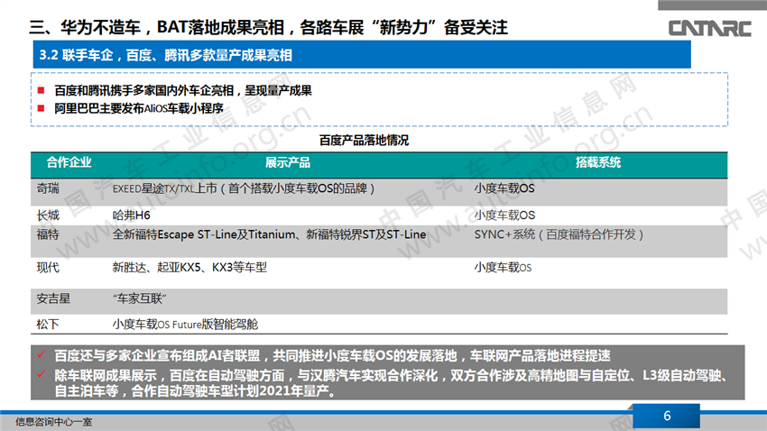Click the SYNC+系统 system cell
767x431 pixels.
pyautogui.click(x=559, y=234)
